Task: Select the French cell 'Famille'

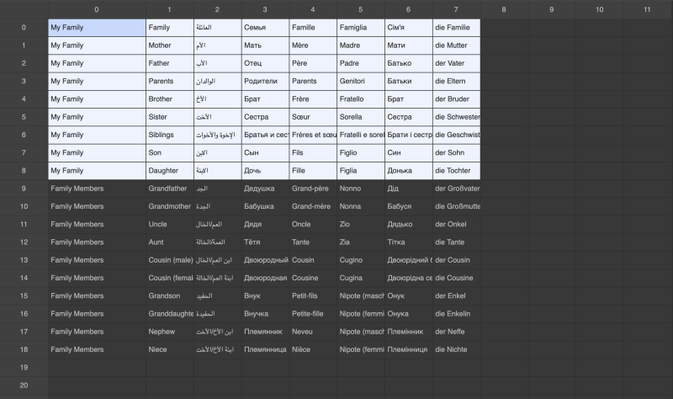Action: point(313,28)
